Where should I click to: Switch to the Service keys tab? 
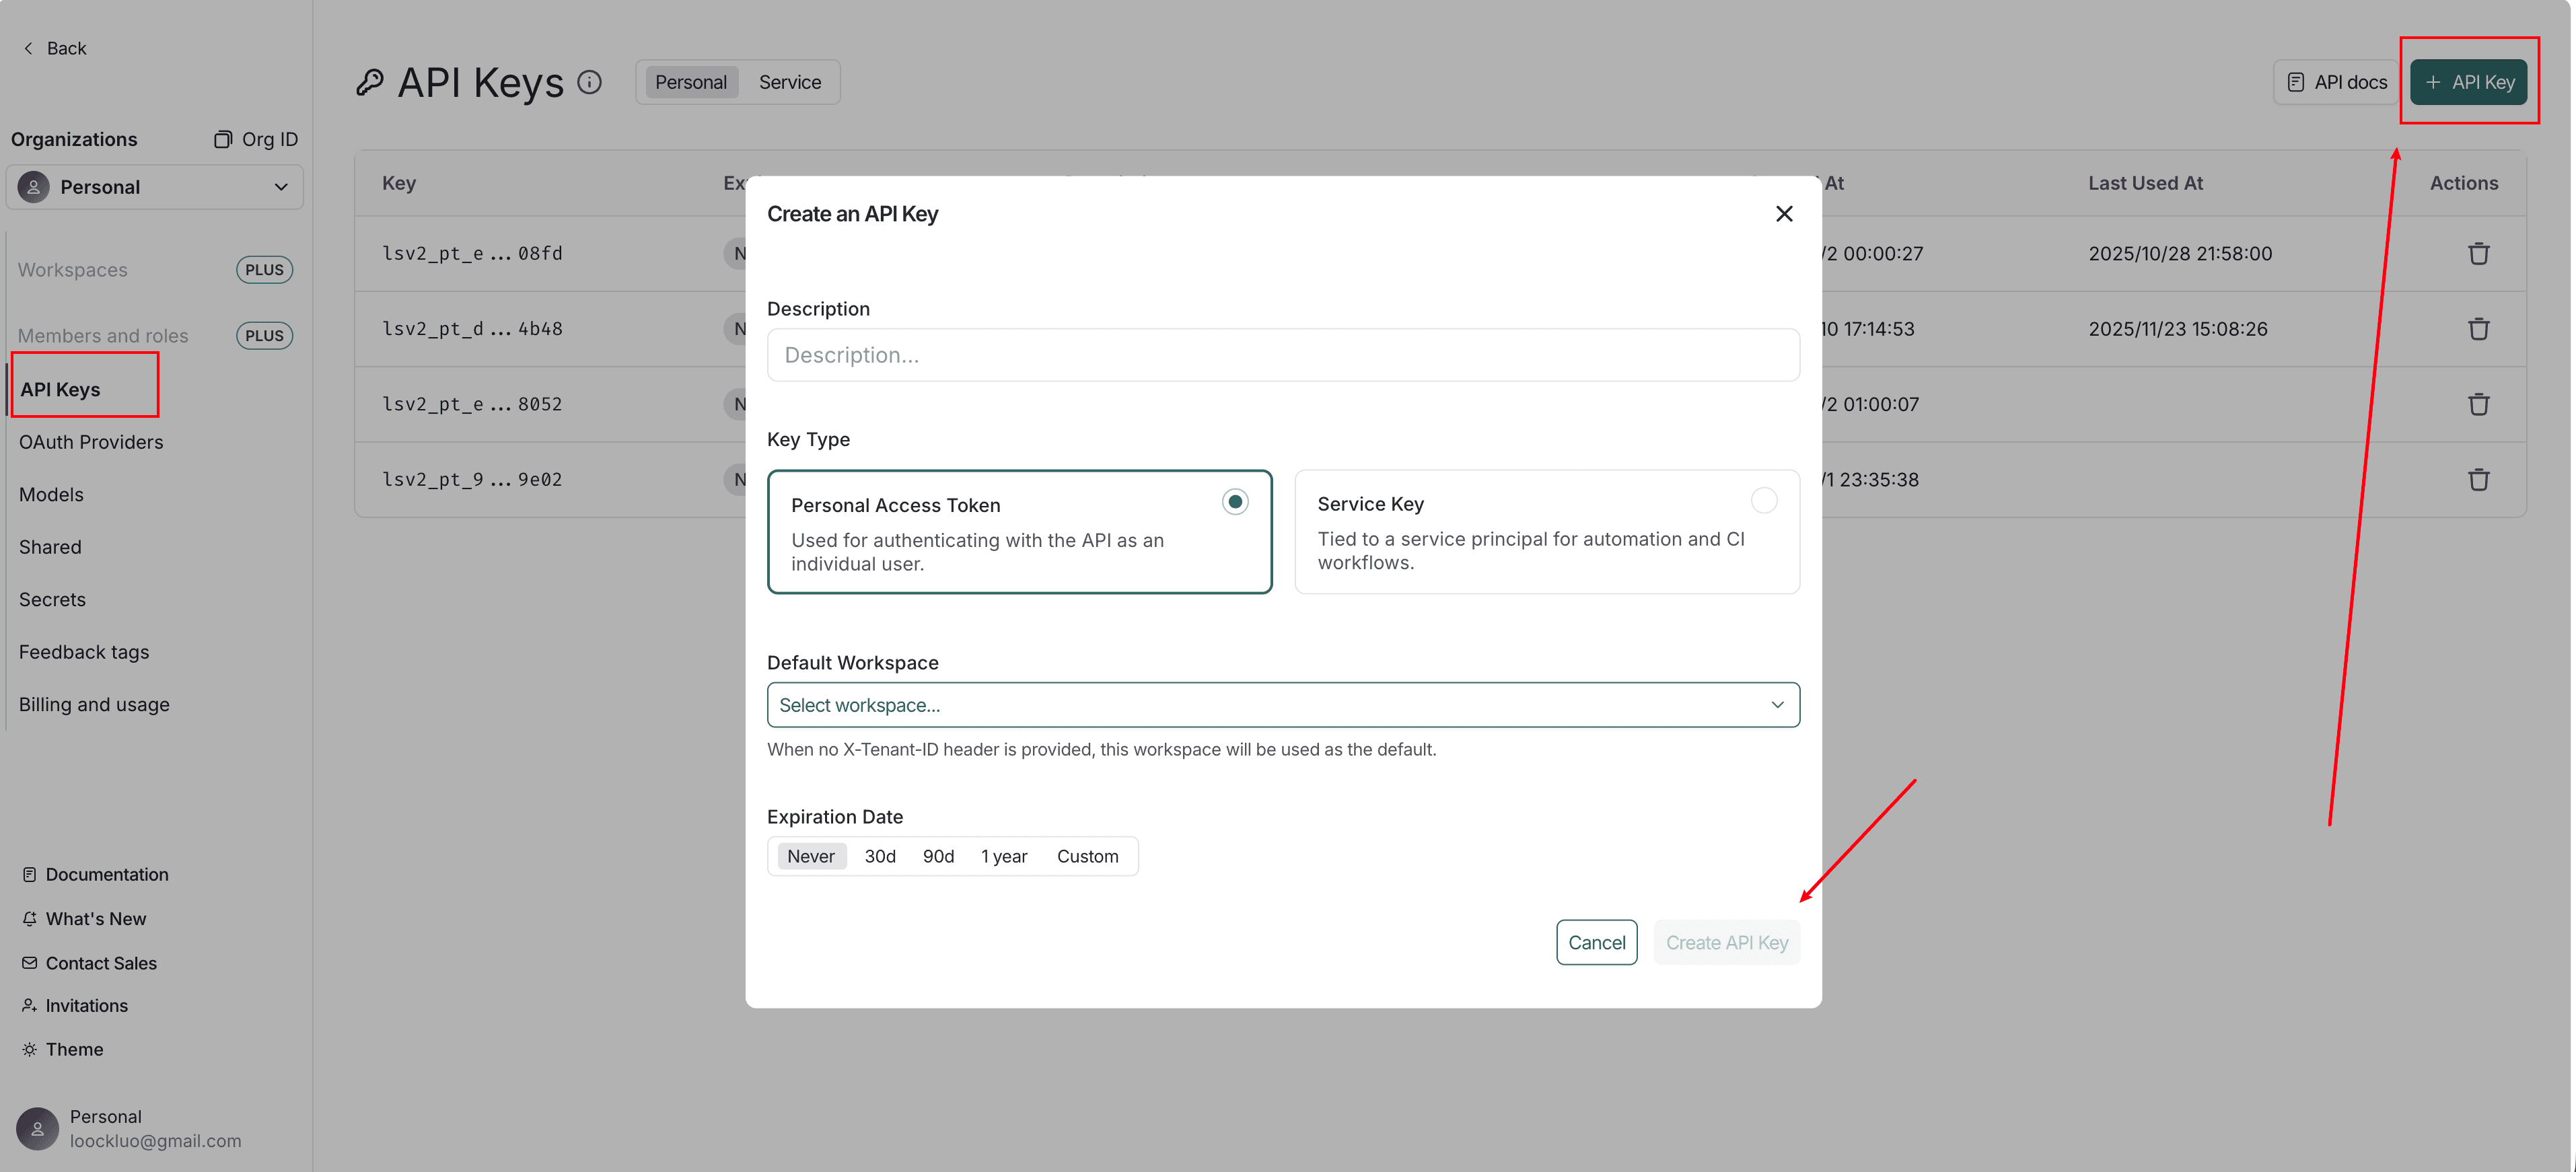789,82
